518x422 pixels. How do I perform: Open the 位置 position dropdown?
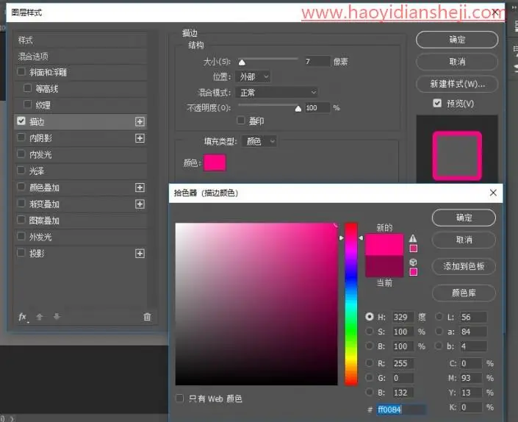(253, 77)
